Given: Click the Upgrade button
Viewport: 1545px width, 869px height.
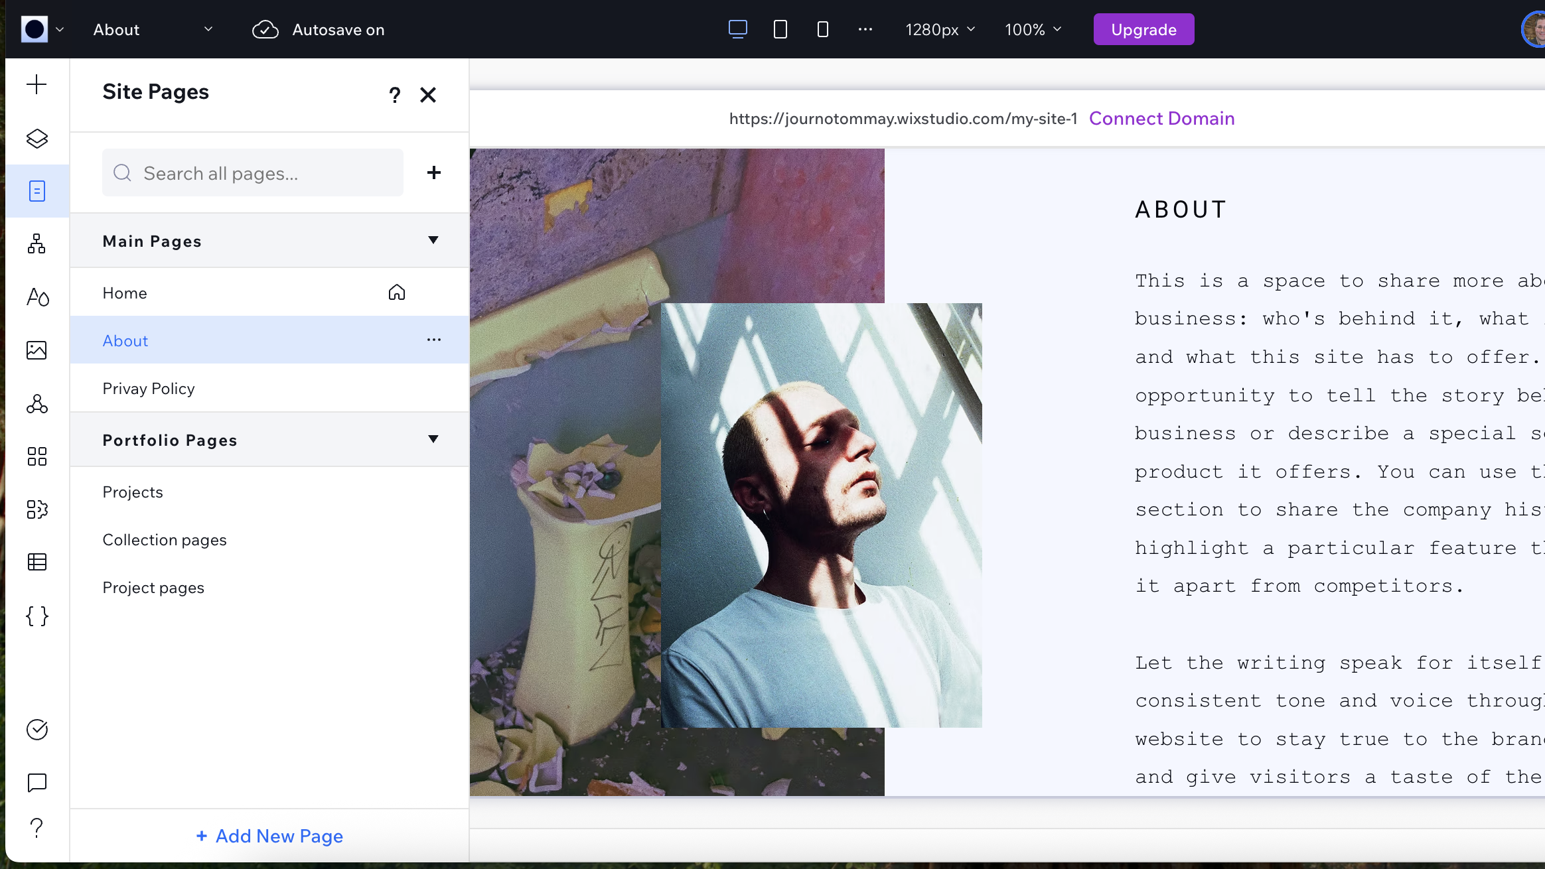Looking at the screenshot, I should click(1143, 29).
